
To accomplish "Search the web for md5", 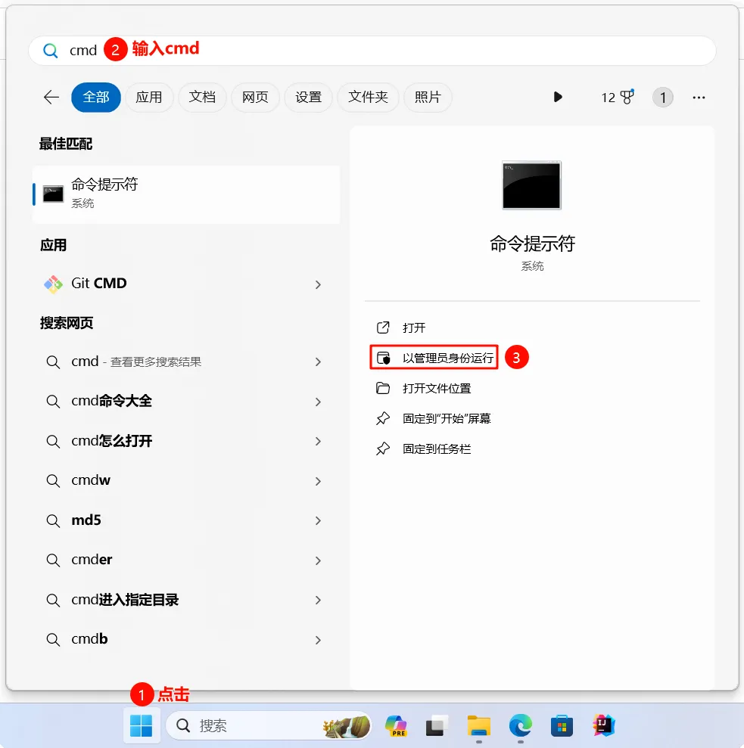I will pyautogui.click(x=86, y=520).
